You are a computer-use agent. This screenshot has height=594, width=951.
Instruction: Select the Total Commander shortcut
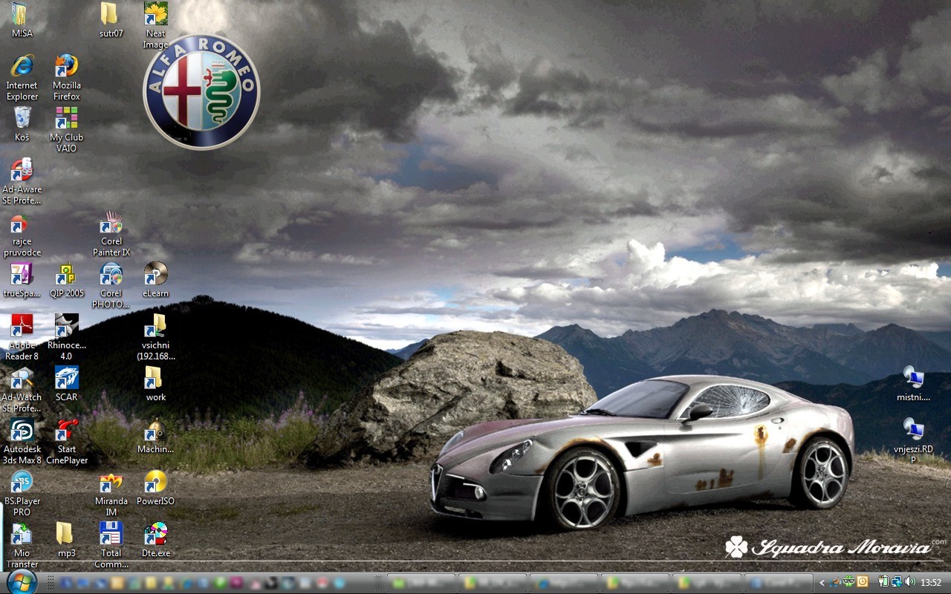(111, 535)
